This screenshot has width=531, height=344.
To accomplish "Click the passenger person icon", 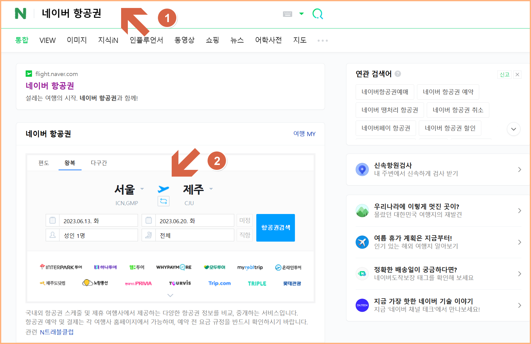I will tap(52, 235).
